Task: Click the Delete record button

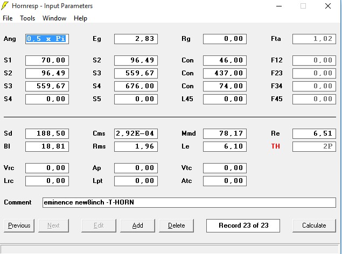Action: point(176,225)
